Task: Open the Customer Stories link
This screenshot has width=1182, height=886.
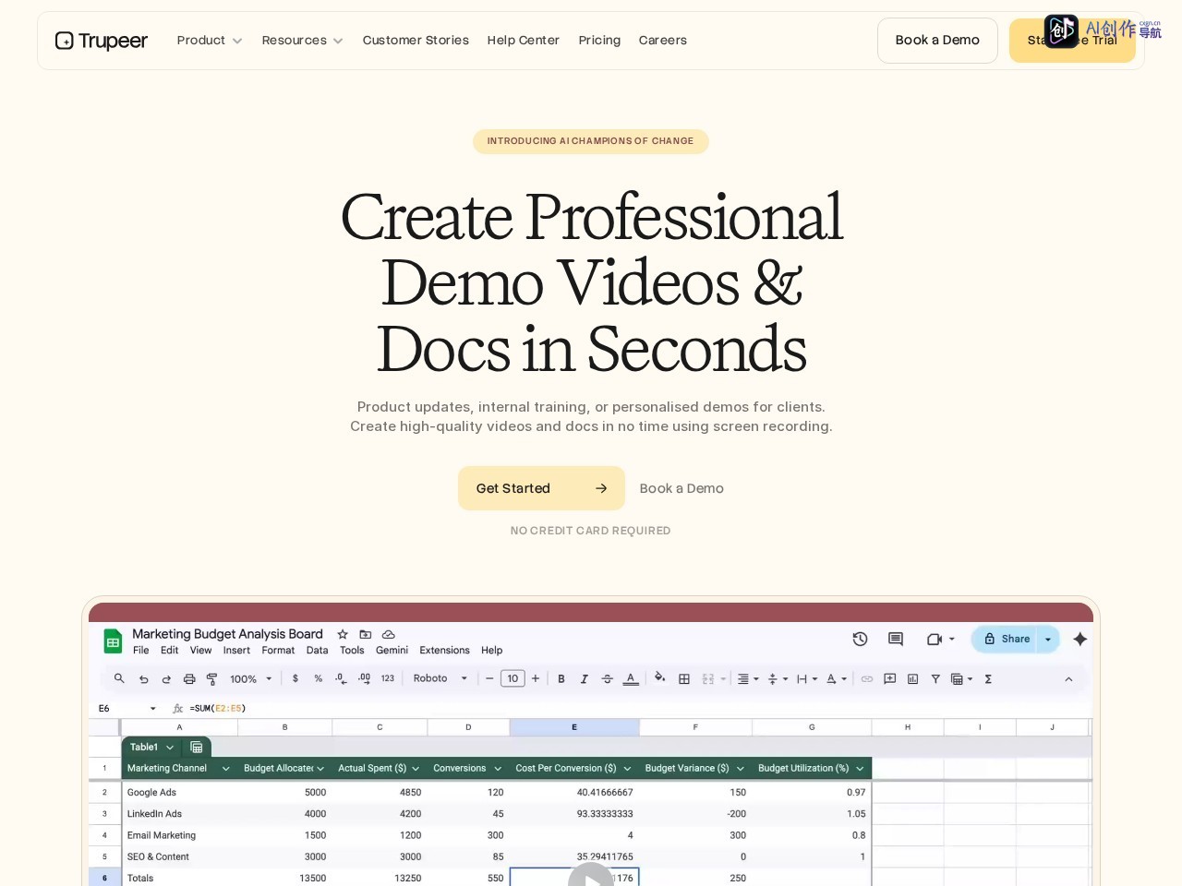Action: point(416,41)
